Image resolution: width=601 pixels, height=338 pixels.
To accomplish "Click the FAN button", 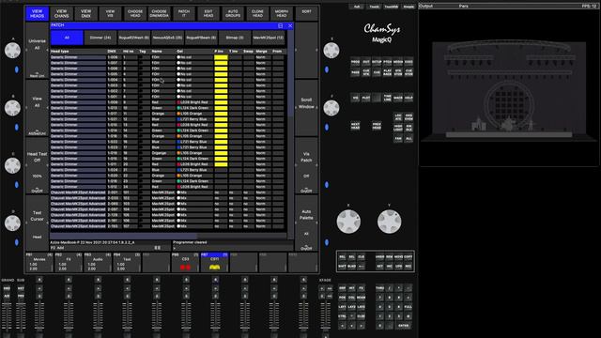I will coord(398,138).
